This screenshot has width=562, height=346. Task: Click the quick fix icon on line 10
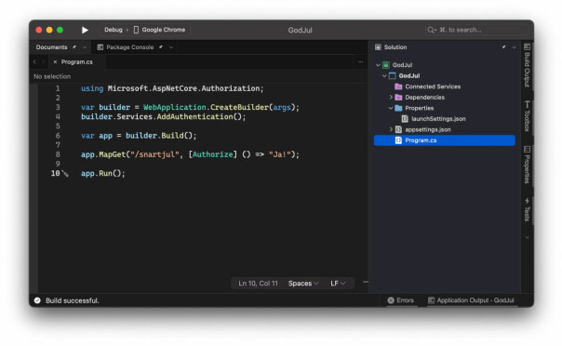pyautogui.click(x=65, y=174)
